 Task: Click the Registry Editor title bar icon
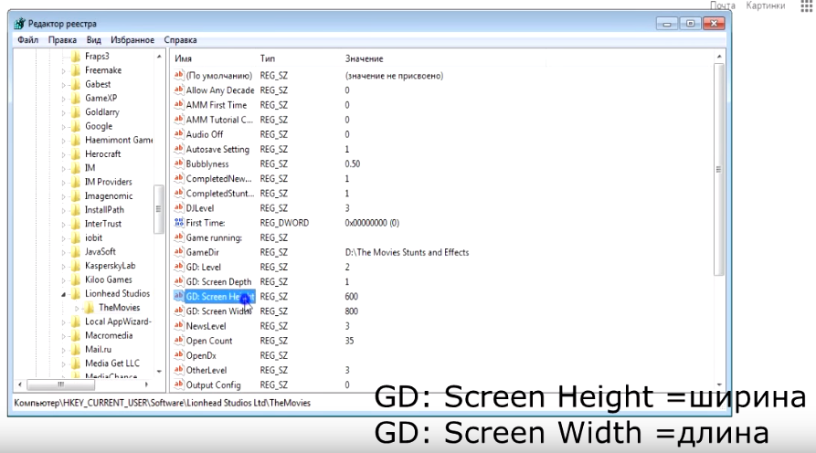coord(20,24)
